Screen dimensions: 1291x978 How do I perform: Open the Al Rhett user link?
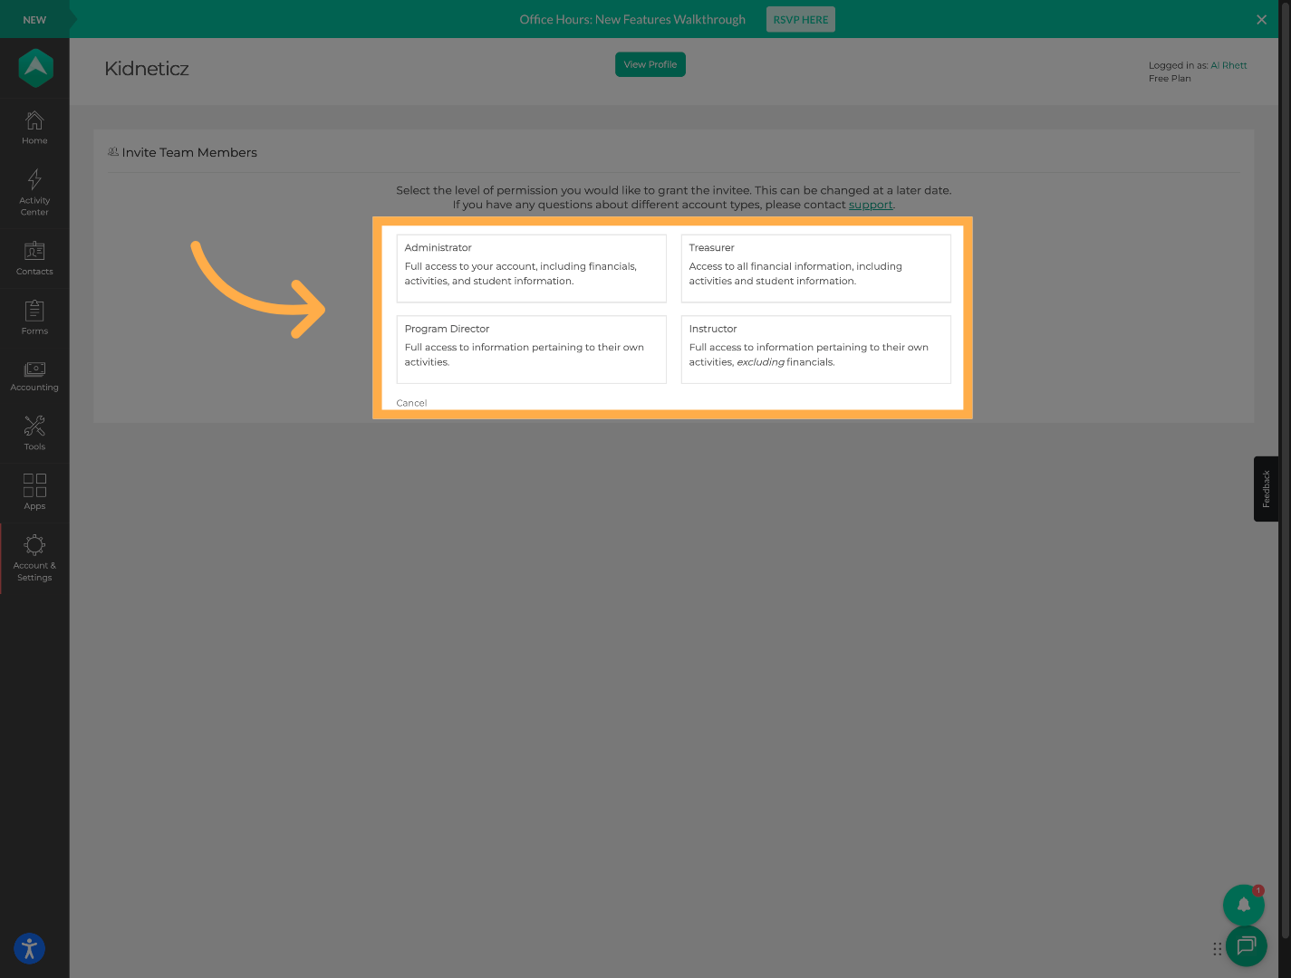[1228, 65]
